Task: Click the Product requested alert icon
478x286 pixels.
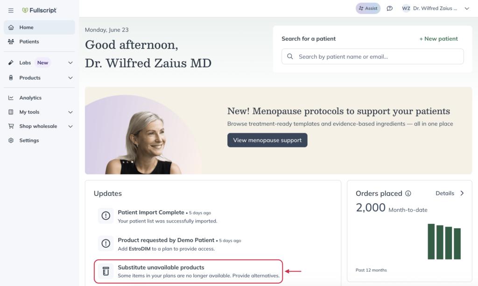Action: point(106,244)
